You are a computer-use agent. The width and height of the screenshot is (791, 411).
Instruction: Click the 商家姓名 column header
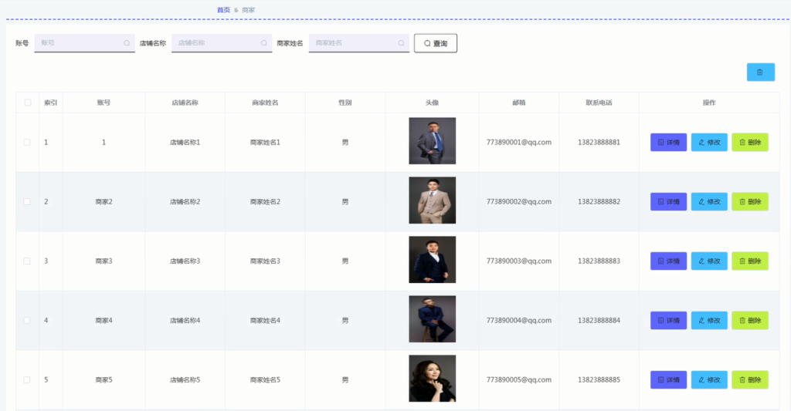click(x=266, y=103)
